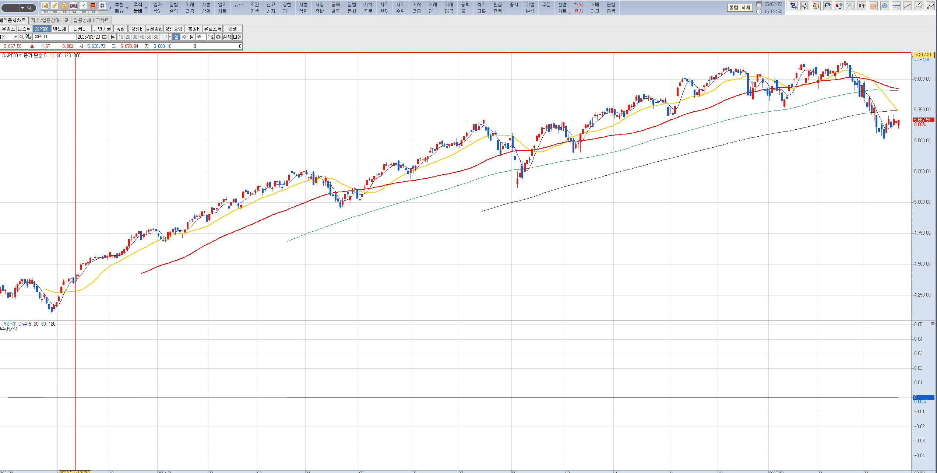Toggle the weekly (주) period button
This screenshot has height=473, width=937.
pyautogui.click(x=184, y=37)
